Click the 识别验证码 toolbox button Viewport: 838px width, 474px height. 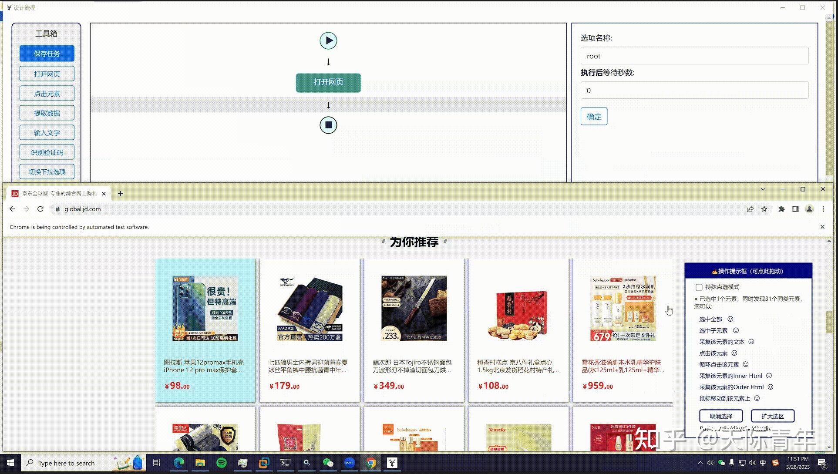point(47,152)
